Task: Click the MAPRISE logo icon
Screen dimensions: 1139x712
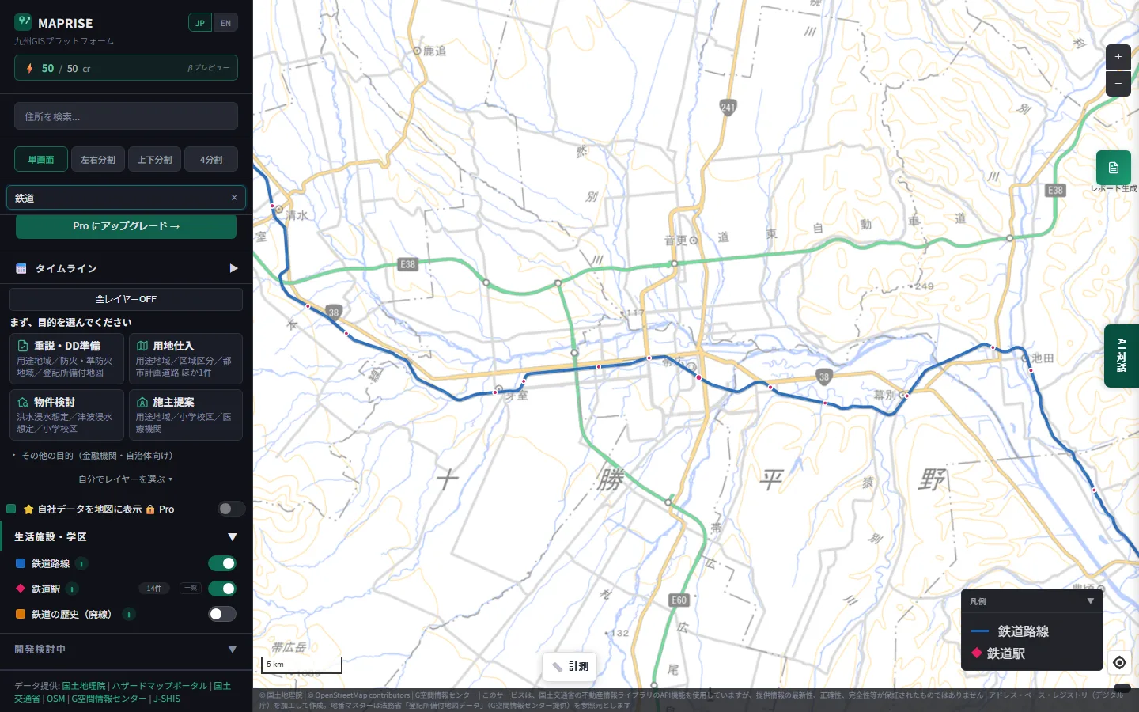Action: pyautogui.click(x=23, y=21)
